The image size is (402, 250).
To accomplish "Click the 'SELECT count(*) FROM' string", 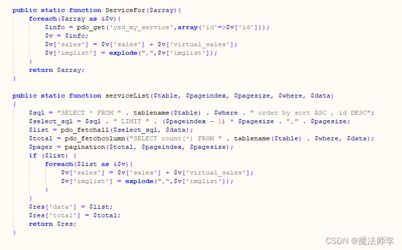I will 176,138.
